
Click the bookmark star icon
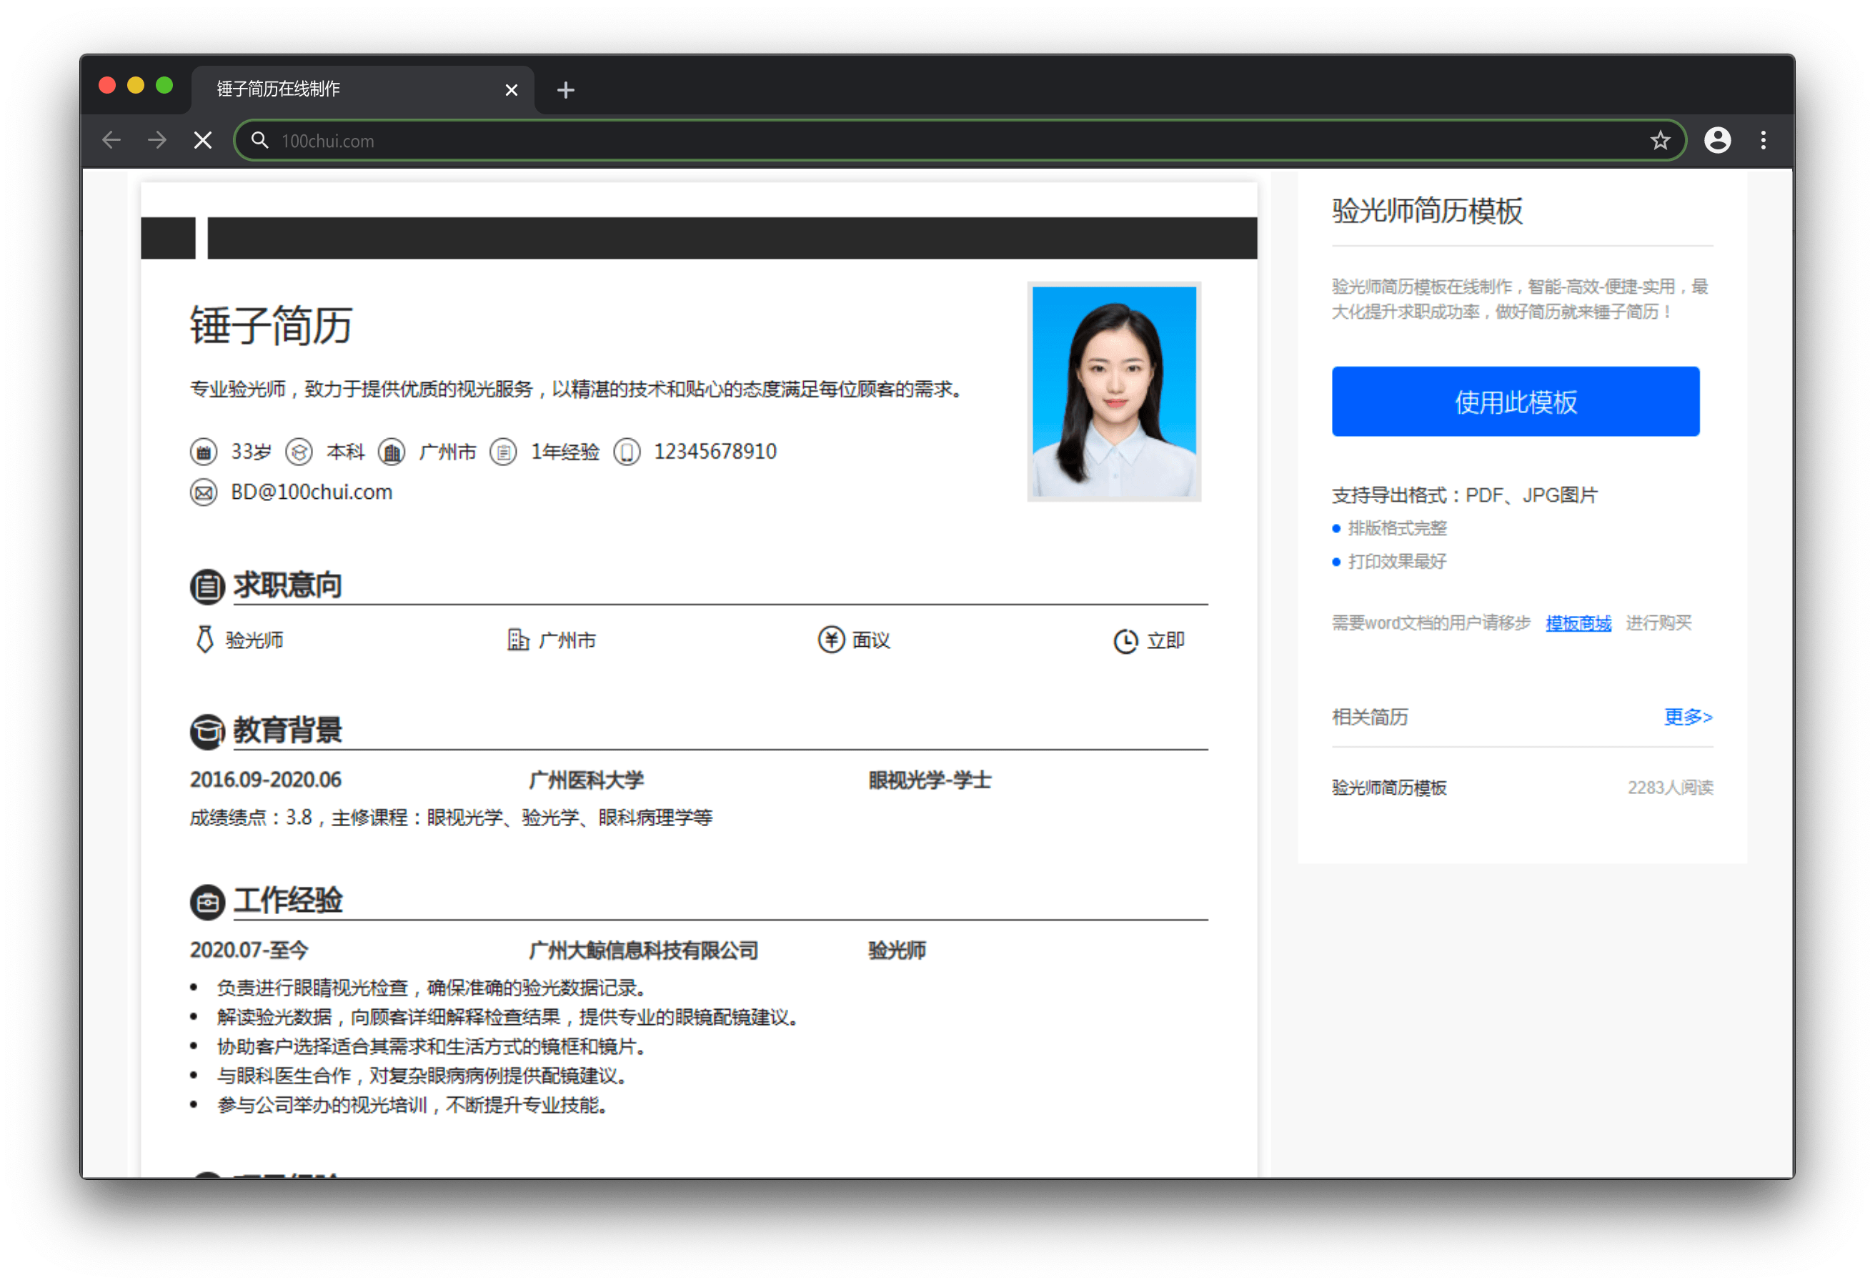point(1660,142)
